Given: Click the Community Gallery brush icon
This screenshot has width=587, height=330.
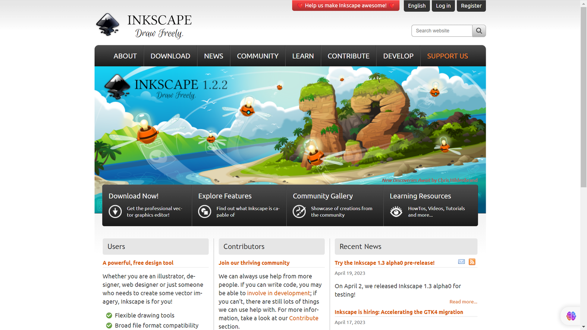Looking at the screenshot, I should coord(299,211).
